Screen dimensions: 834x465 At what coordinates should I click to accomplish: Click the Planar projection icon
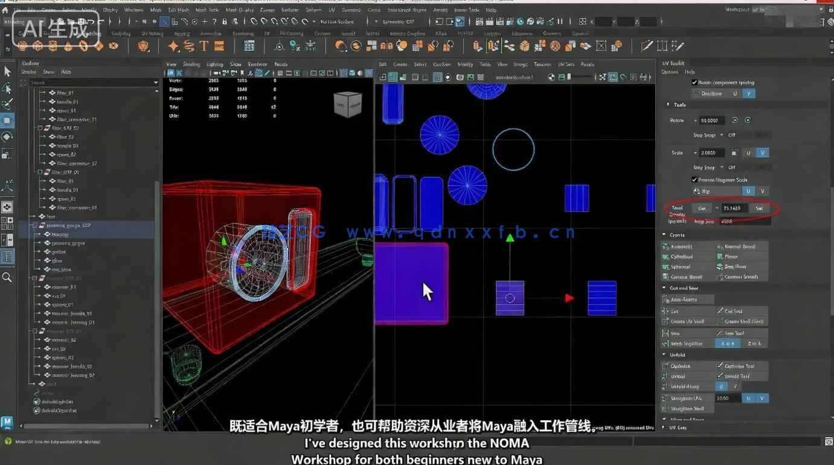719,257
